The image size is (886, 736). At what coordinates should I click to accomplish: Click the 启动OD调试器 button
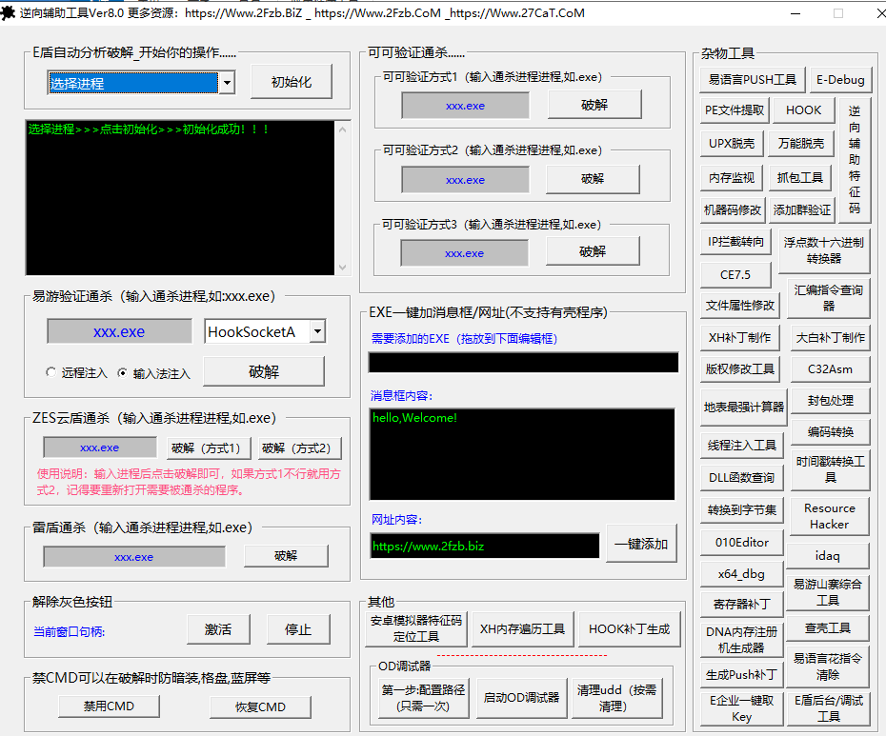[x=520, y=697]
